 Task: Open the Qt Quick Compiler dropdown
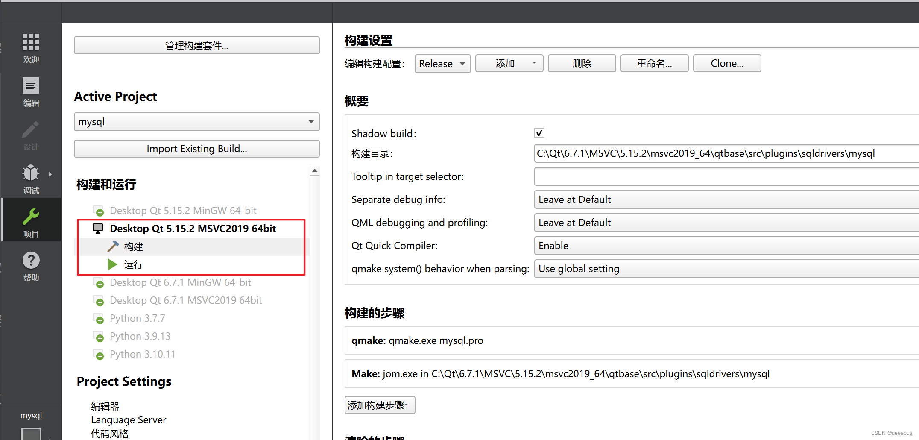pos(726,246)
